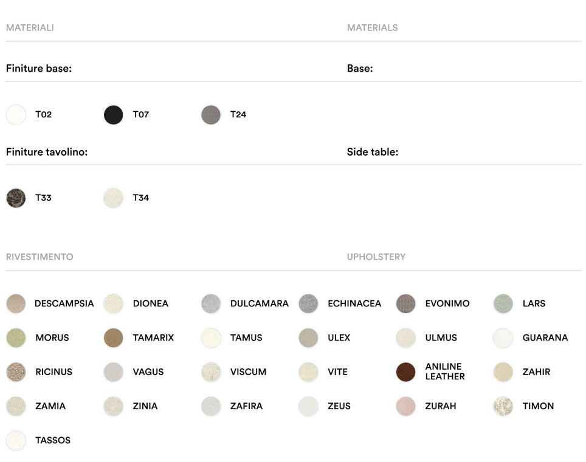Image resolution: width=586 pixels, height=462 pixels.
Task: Select the green Morus upholstery swatch
Action: 16,338
